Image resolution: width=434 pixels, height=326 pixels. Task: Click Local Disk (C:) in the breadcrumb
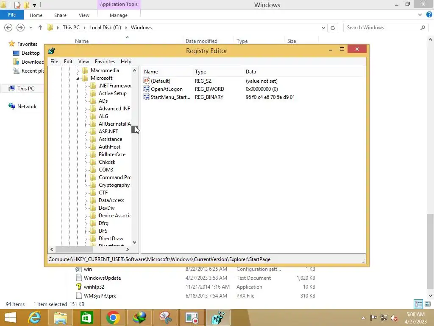(x=105, y=28)
